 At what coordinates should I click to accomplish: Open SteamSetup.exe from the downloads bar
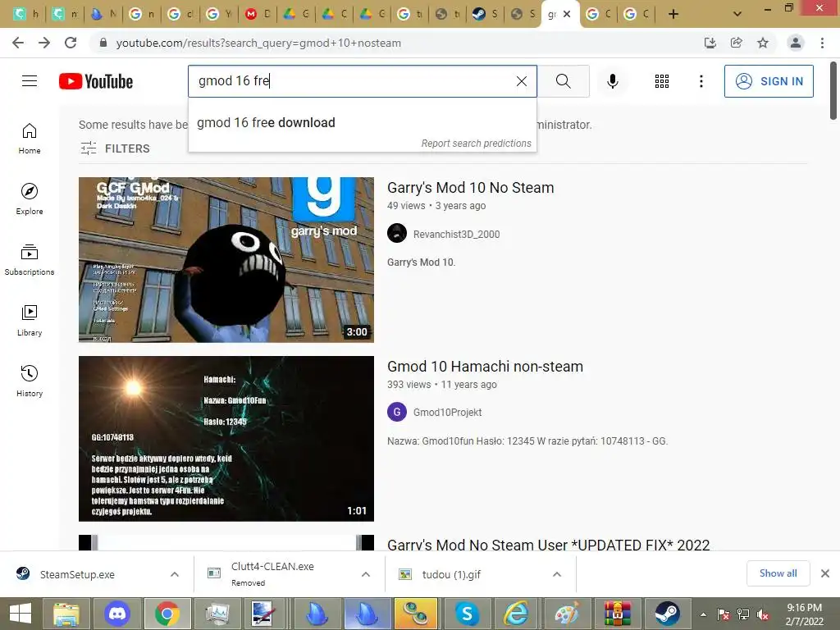(77, 574)
